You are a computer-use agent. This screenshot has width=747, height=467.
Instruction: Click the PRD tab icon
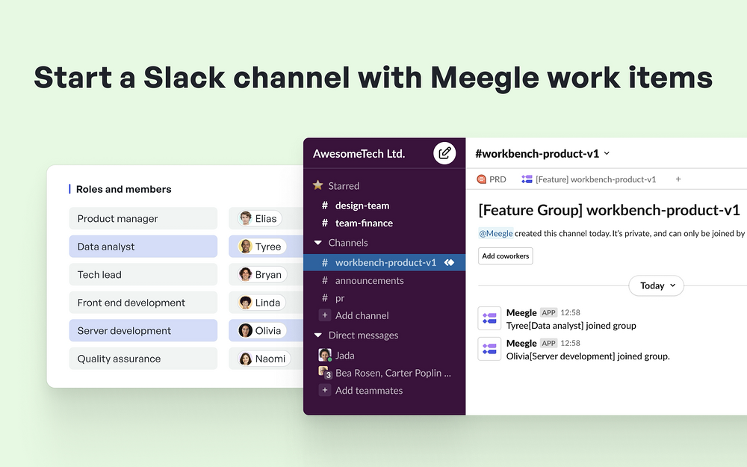click(481, 179)
